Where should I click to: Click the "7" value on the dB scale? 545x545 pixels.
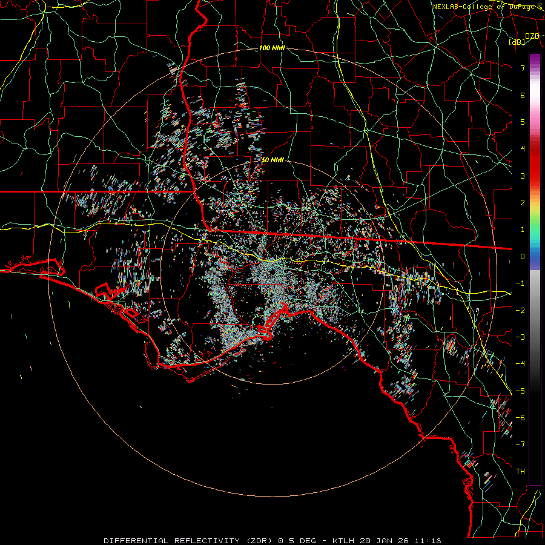pos(523,68)
